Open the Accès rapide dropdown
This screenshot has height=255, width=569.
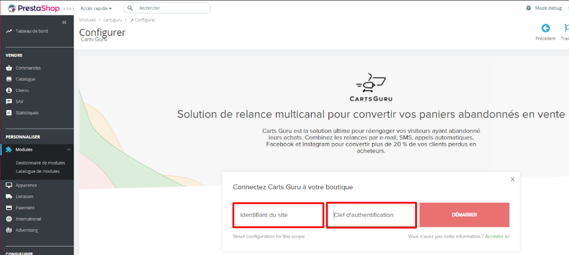[96, 8]
